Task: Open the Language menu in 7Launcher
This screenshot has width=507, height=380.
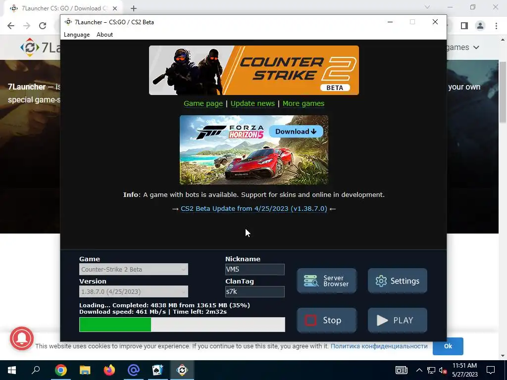Action: tap(77, 35)
